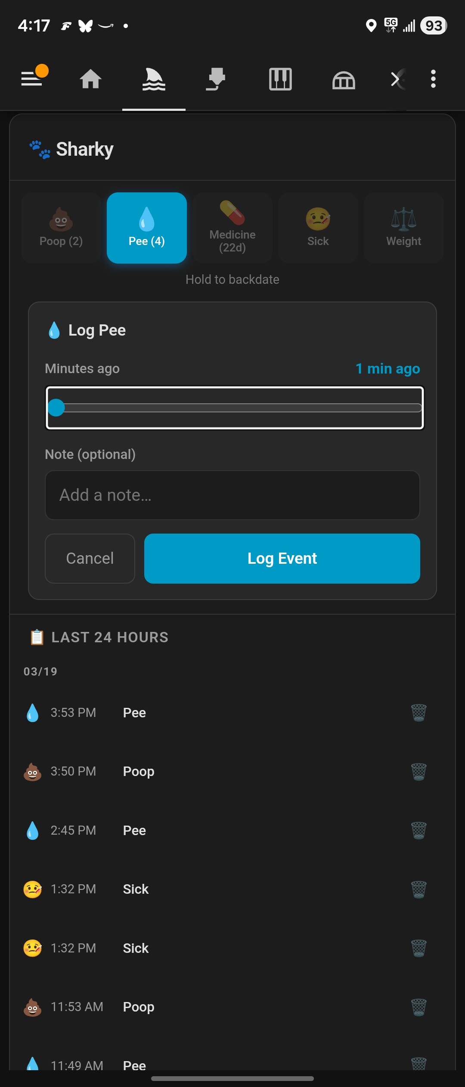Viewport: 465px width, 1087px height.
Task: Open the download-arrow tab in top bar
Action: pyautogui.click(x=216, y=79)
